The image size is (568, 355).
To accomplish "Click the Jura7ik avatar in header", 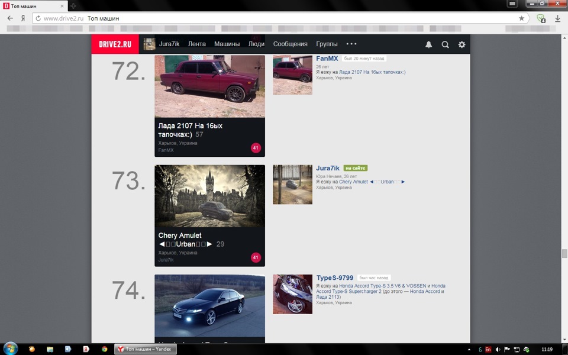I will pyautogui.click(x=149, y=44).
